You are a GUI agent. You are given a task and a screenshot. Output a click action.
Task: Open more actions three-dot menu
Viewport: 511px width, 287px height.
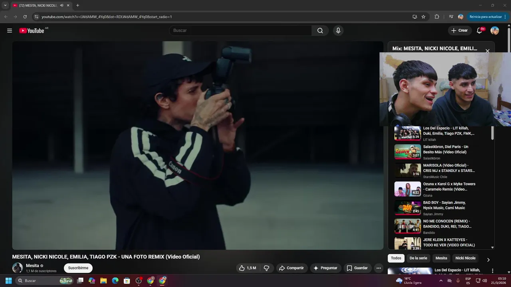[x=378, y=268]
